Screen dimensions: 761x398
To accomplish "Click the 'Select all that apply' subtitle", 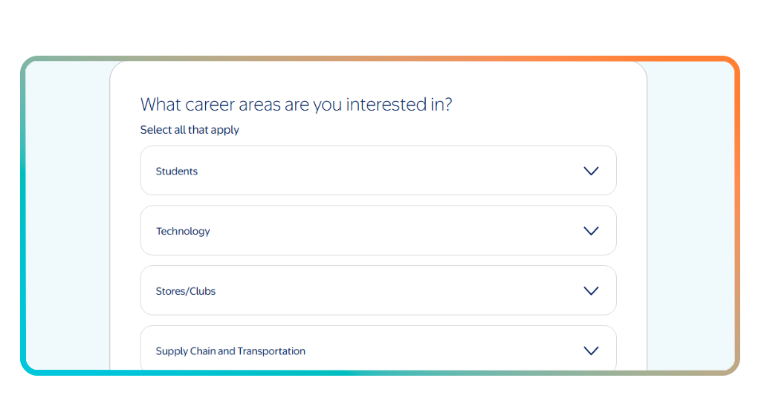I will [x=190, y=130].
